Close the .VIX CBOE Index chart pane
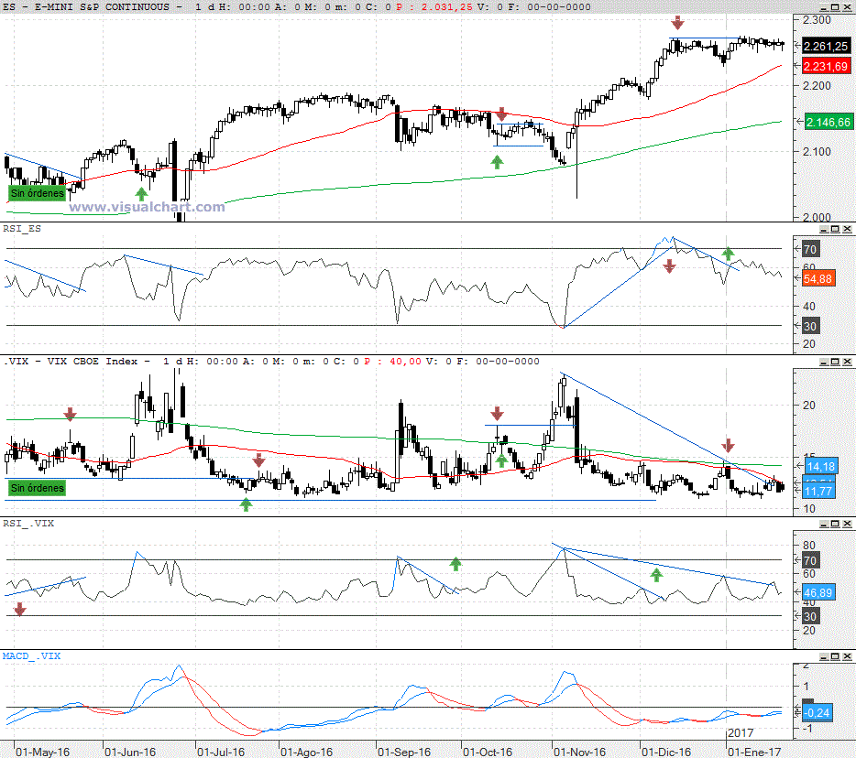 (x=847, y=363)
